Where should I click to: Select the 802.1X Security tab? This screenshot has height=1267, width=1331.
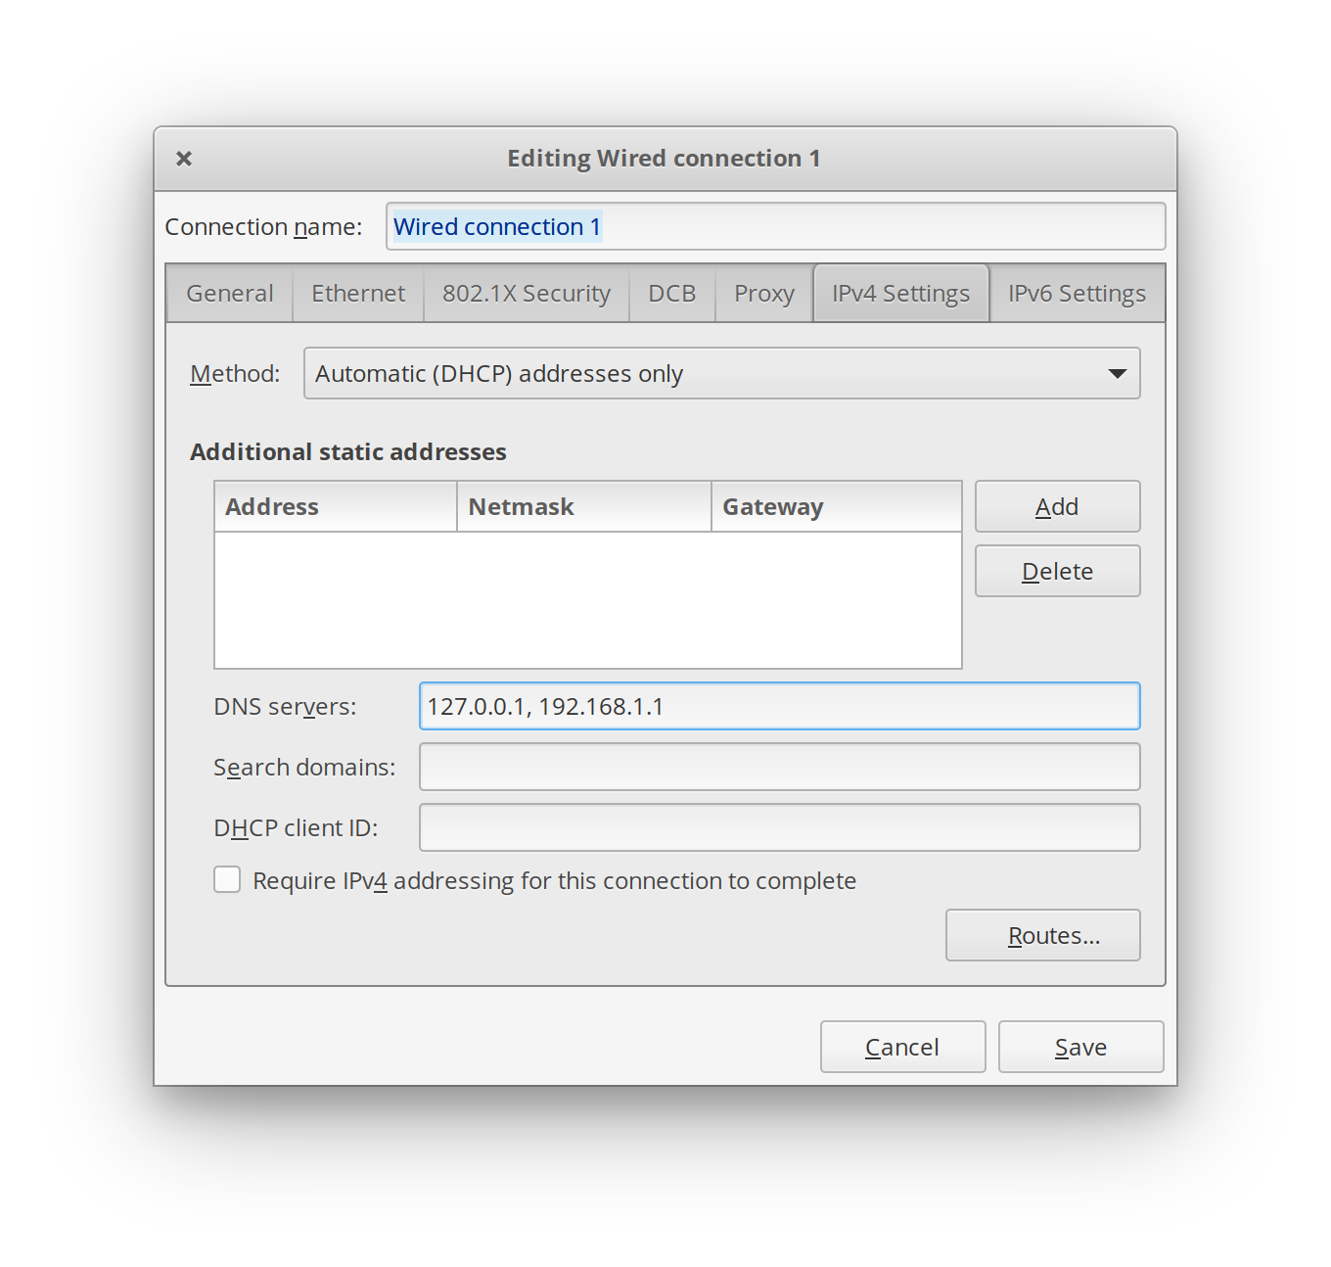pos(526,292)
